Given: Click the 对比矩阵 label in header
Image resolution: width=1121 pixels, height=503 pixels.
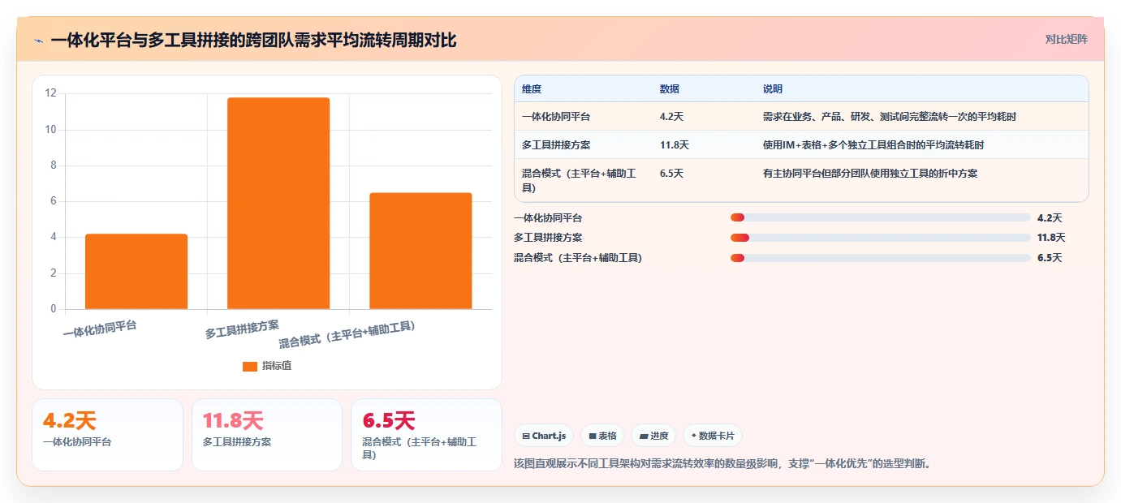Looking at the screenshot, I should 1066,39.
